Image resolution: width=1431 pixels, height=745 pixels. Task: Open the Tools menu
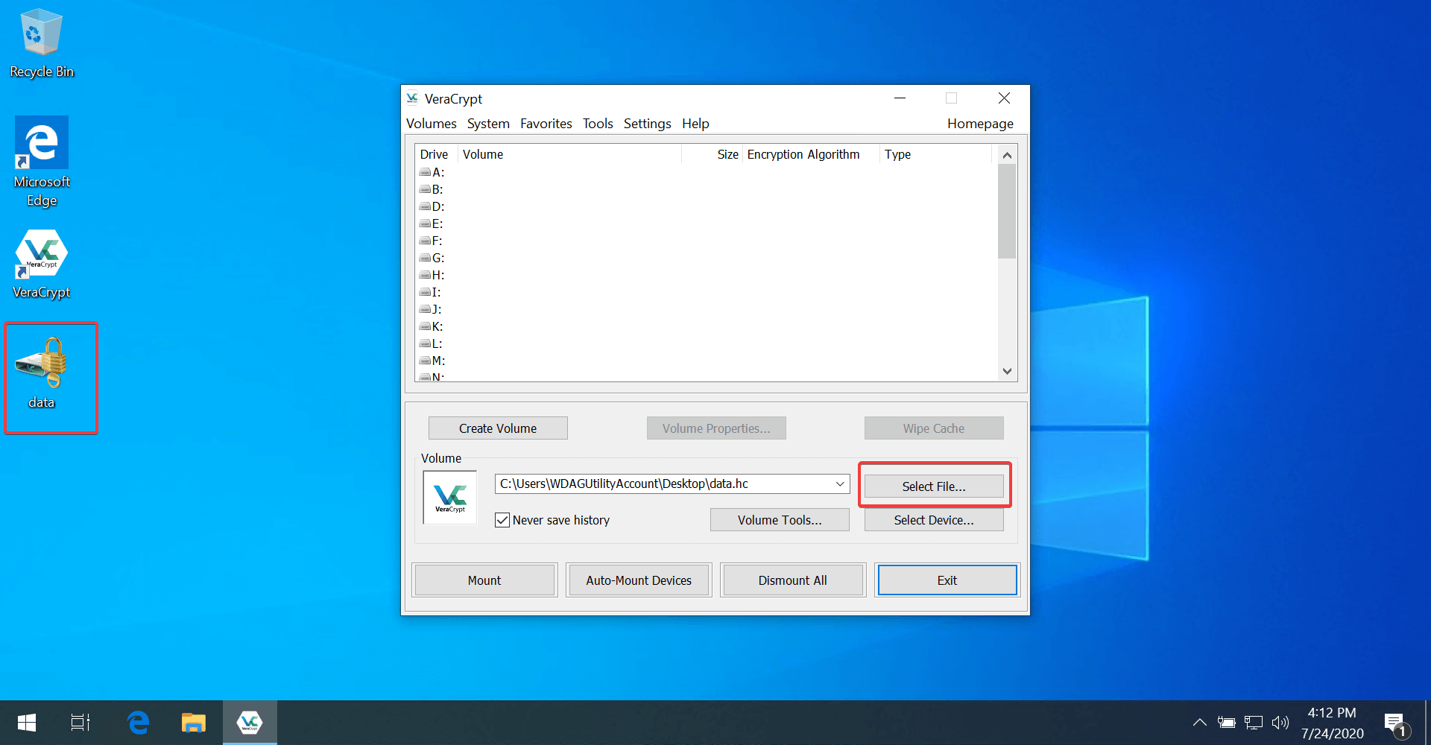coord(597,124)
